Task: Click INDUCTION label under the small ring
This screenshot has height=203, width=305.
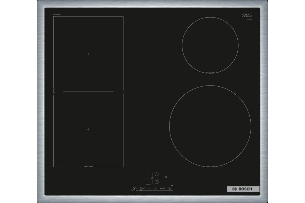Action: point(210,73)
